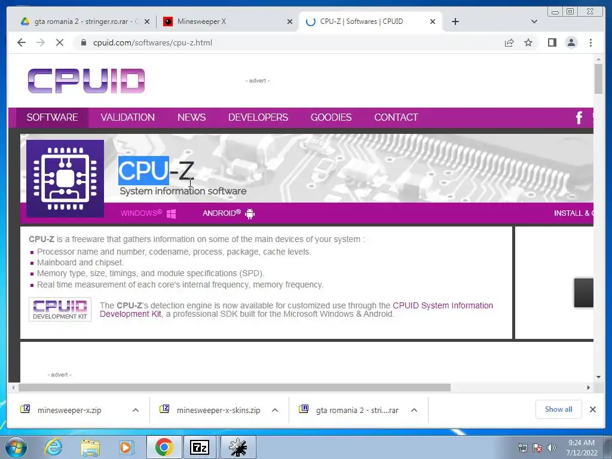Open the Windows Start menu
Viewport: 612px width, 459px height.
click(16, 447)
